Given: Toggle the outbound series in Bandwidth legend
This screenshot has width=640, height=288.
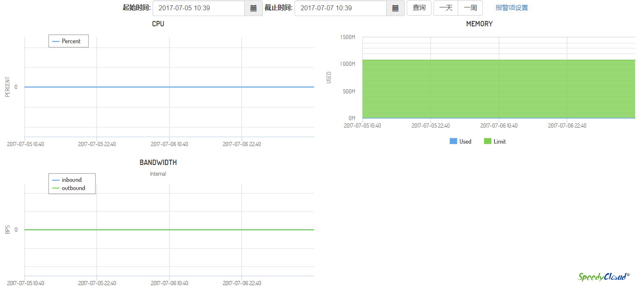Looking at the screenshot, I should tap(68, 188).
